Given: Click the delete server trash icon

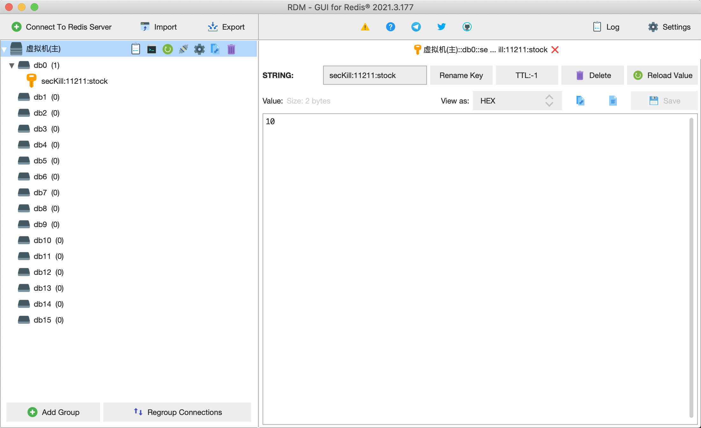Looking at the screenshot, I should 231,48.
